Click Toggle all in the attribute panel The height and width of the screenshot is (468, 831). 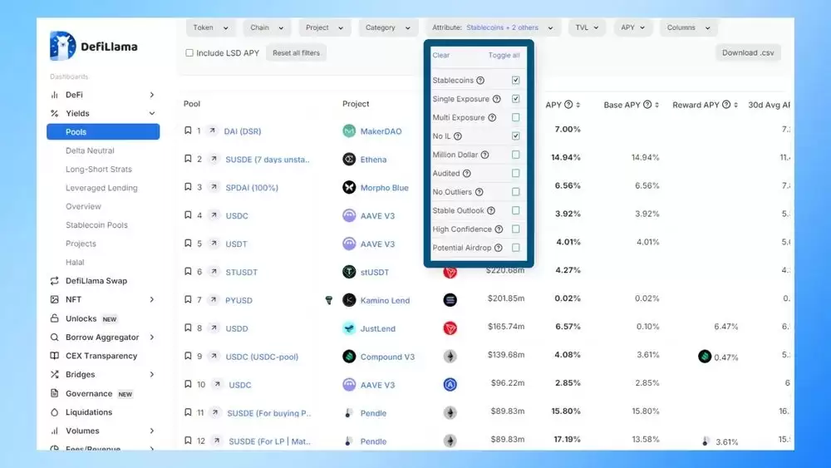[504, 56]
